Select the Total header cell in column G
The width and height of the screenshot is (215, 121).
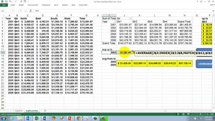click(x=86, y=18)
